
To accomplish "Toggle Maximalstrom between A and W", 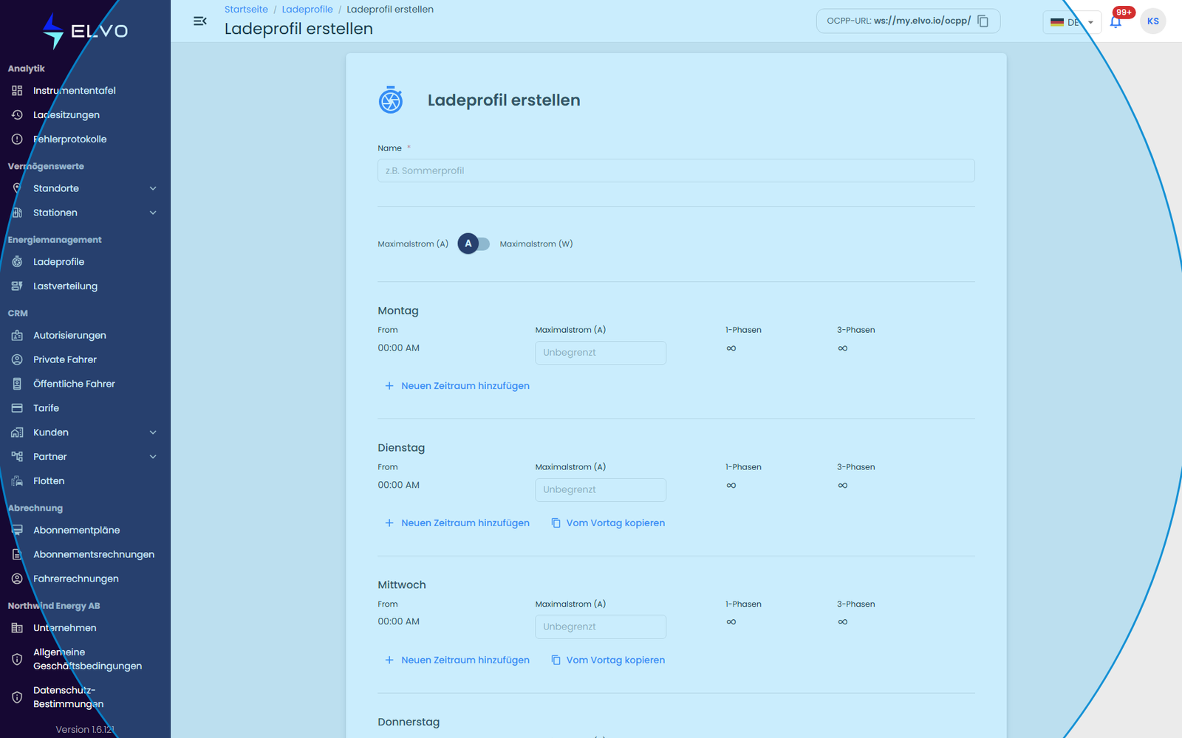I will click(x=474, y=244).
